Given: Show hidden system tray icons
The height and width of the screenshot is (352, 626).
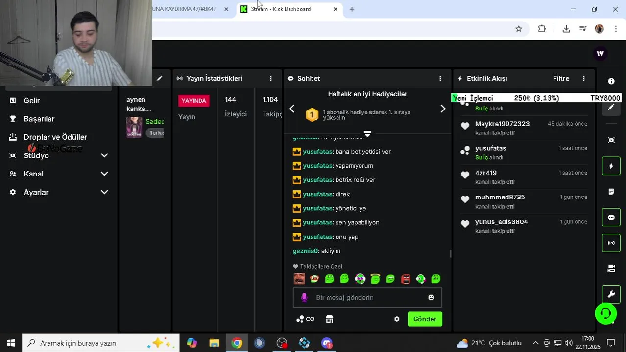Looking at the screenshot, I should pyautogui.click(x=535, y=343).
